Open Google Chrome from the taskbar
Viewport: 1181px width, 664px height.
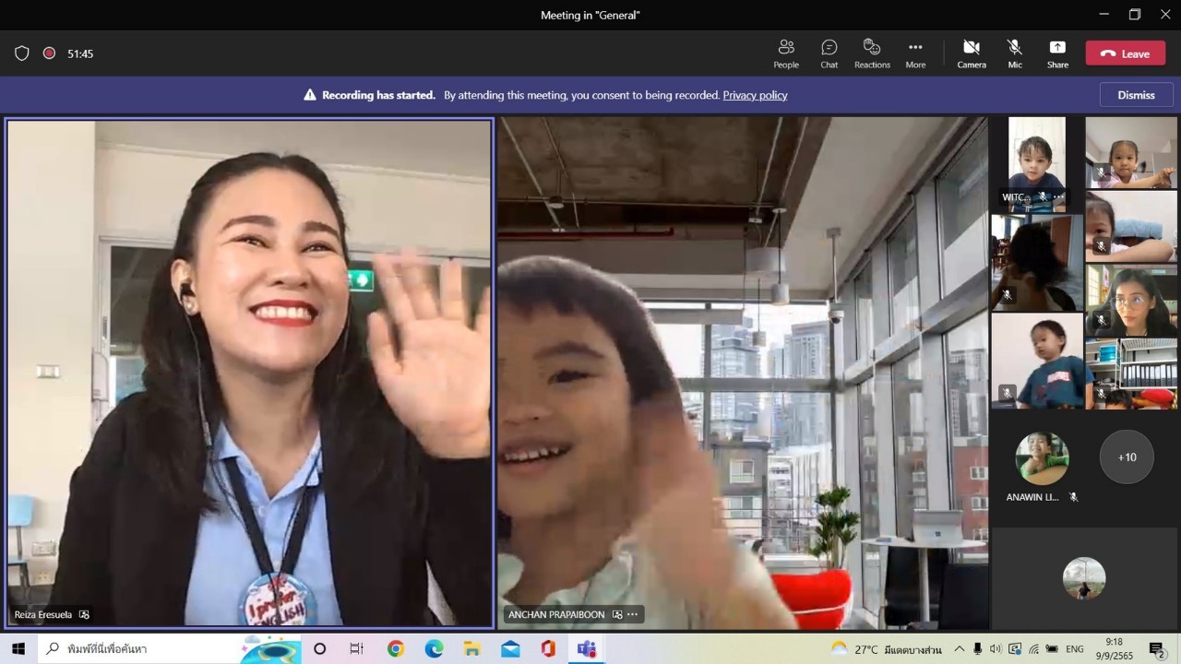point(396,649)
